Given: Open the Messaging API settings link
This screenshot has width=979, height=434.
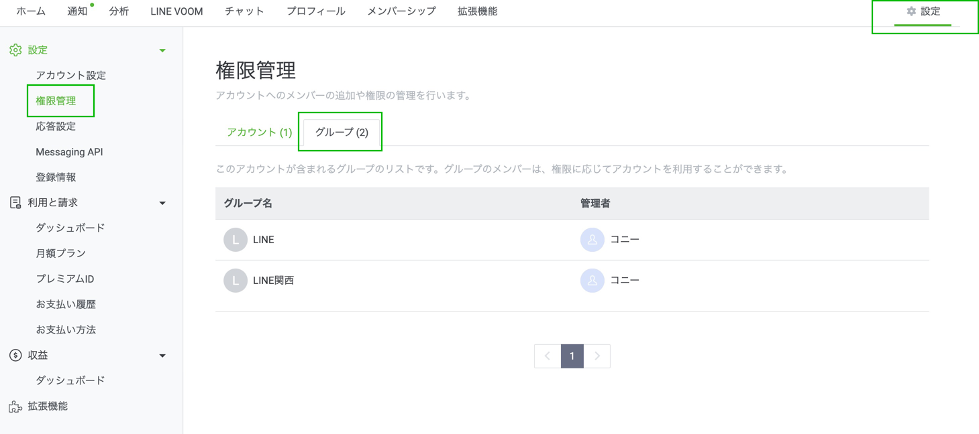Looking at the screenshot, I should tap(69, 152).
